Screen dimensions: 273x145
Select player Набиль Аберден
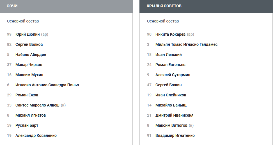(x=31, y=55)
